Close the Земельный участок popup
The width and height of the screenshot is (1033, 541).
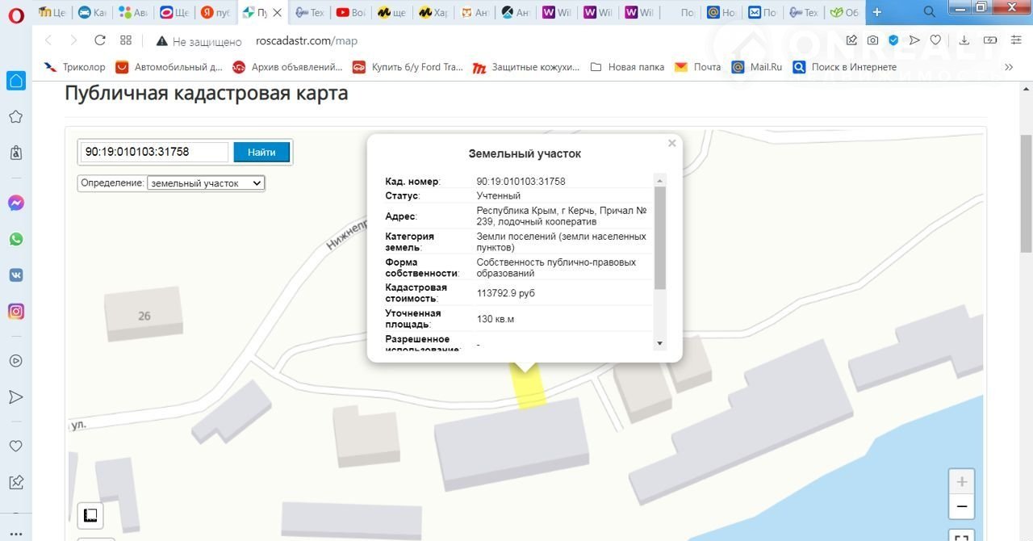(671, 144)
